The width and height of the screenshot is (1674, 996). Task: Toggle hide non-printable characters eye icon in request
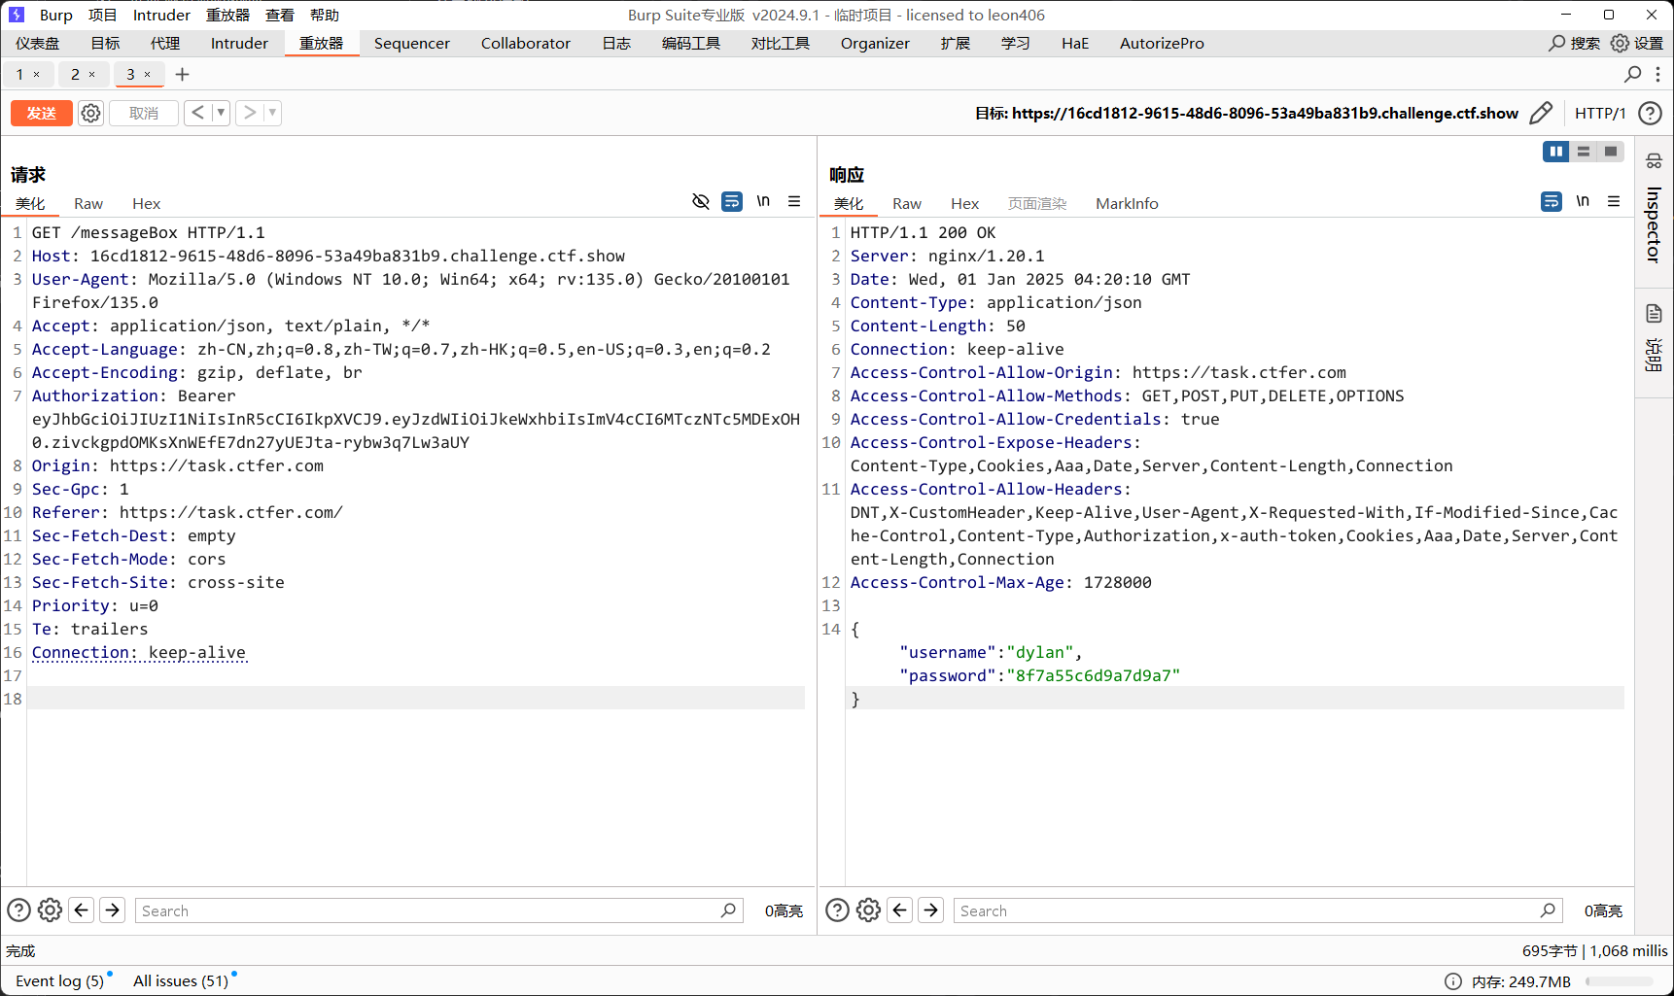tap(700, 201)
